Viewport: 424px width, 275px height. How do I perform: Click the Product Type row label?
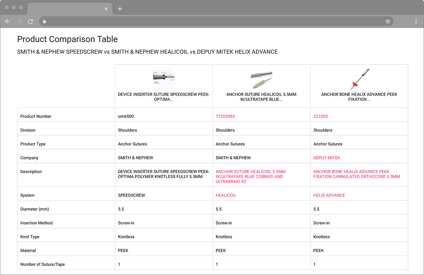(33, 144)
